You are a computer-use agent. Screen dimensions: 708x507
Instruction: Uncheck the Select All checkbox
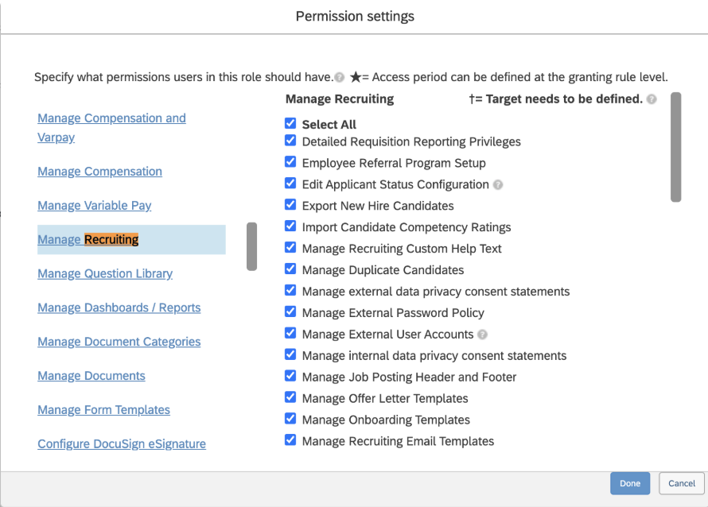(290, 124)
